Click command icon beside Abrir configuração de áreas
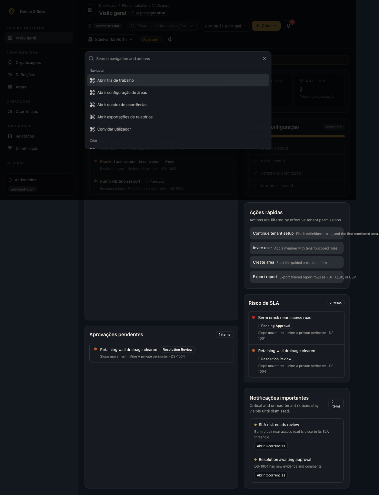This screenshot has height=495, width=379. point(92,93)
